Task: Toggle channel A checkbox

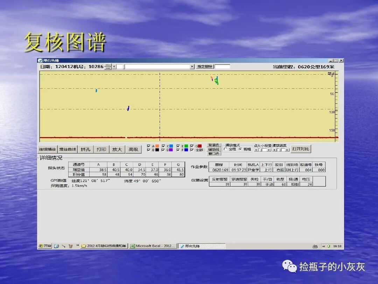Action: click(149, 146)
